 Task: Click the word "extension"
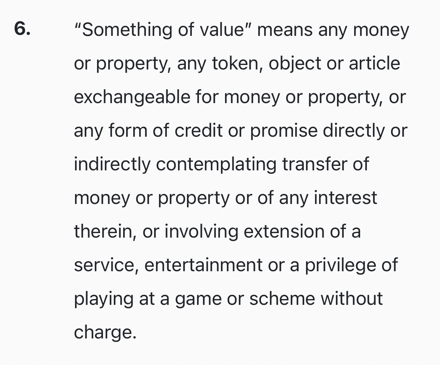284,232
